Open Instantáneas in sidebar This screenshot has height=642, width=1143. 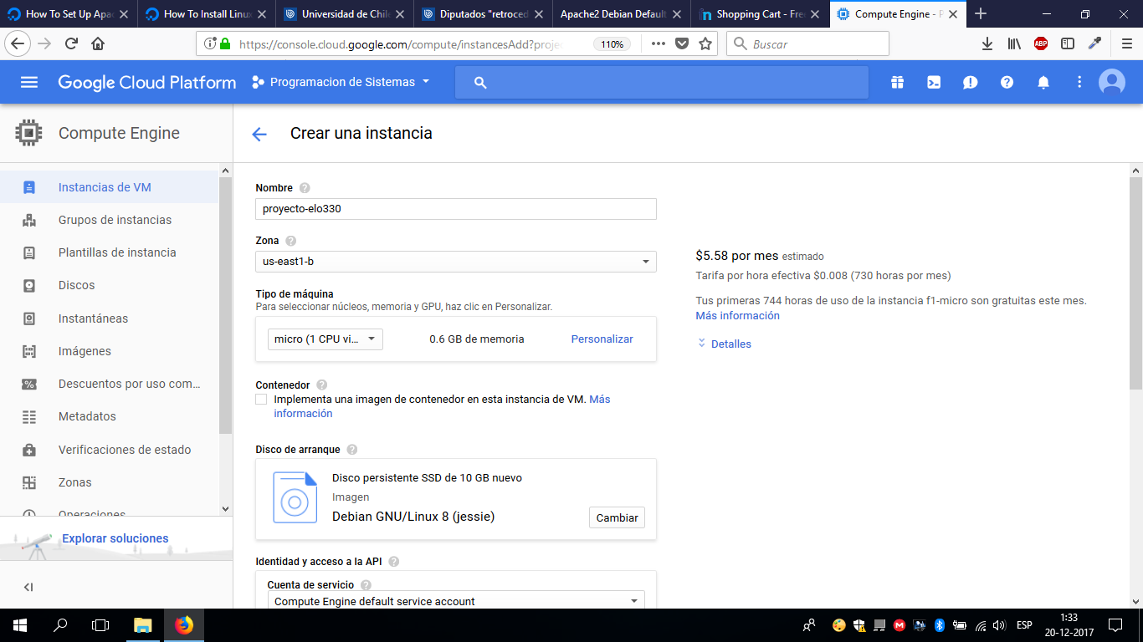tap(109, 318)
